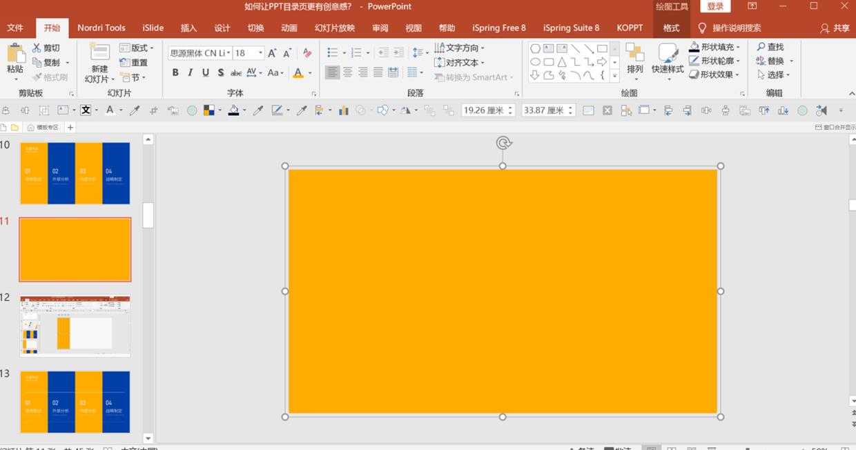
Task: Open the iSpring Suite 8 tab
Action: click(x=571, y=28)
